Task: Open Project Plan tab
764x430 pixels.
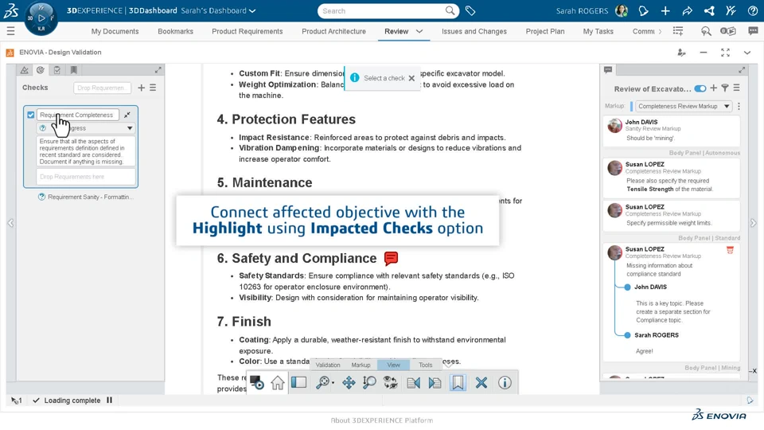Action: [x=544, y=31]
